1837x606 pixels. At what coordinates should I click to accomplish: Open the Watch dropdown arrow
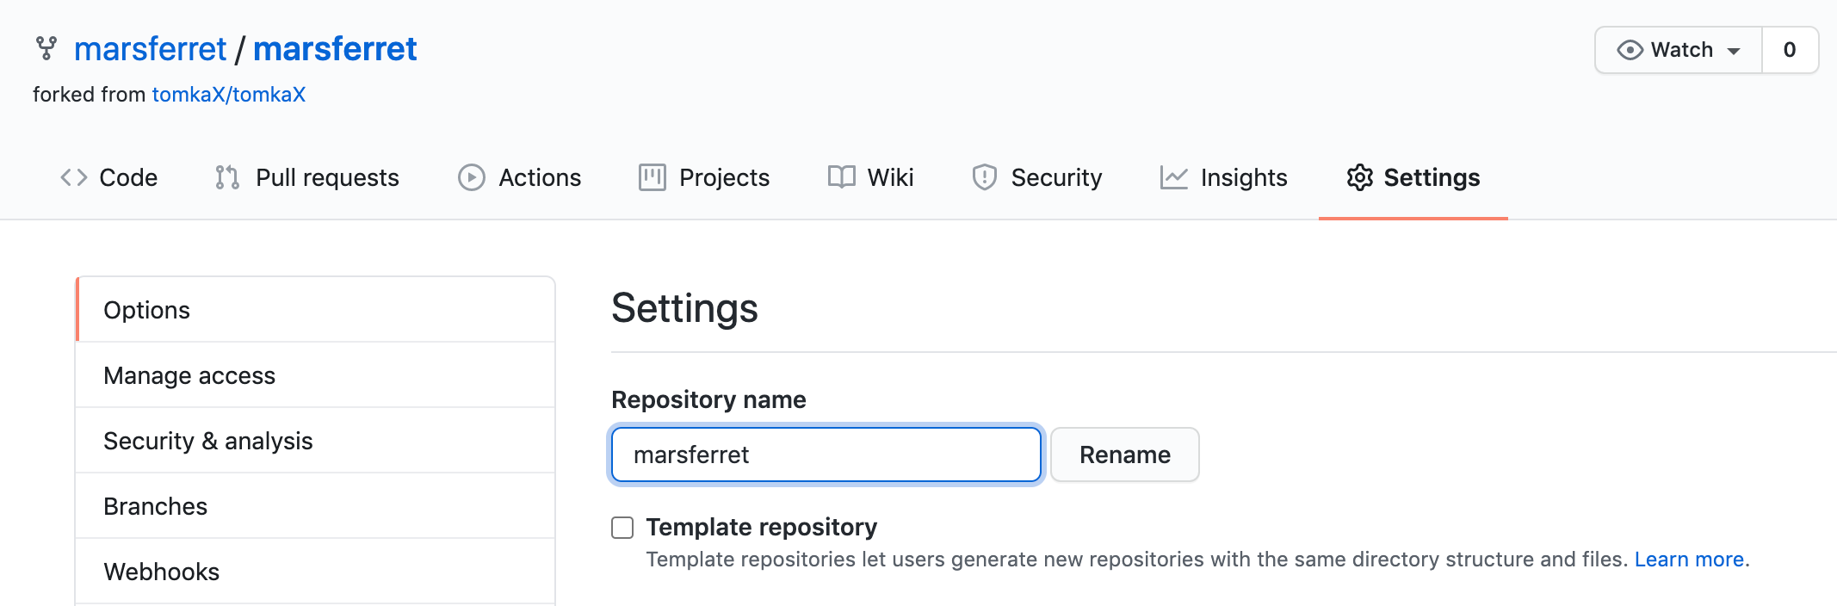(1734, 51)
